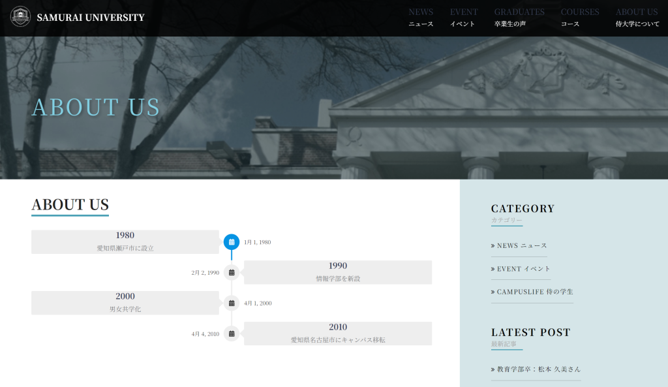
Task: Click the 1980 愛知県瀬戸市に設立 timeline card
Action: click(x=125, y=241)
